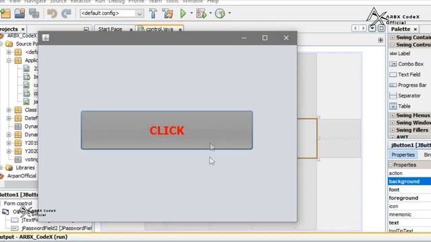Click the Debug Project icon
This screenshot has height=242, width=431.
tap(201, 13)
